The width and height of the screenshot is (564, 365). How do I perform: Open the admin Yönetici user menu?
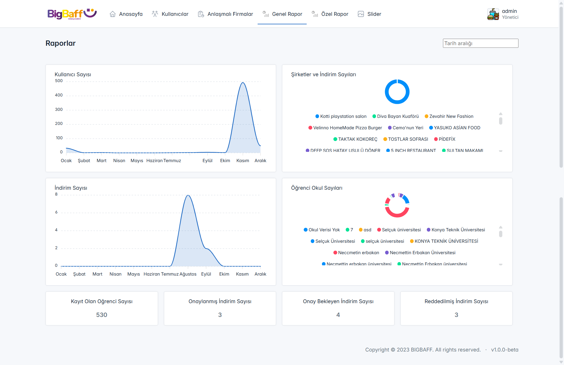click(x=510, y=14)
